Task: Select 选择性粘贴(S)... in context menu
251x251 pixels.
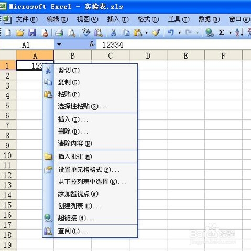Action: tap(90, 106)
